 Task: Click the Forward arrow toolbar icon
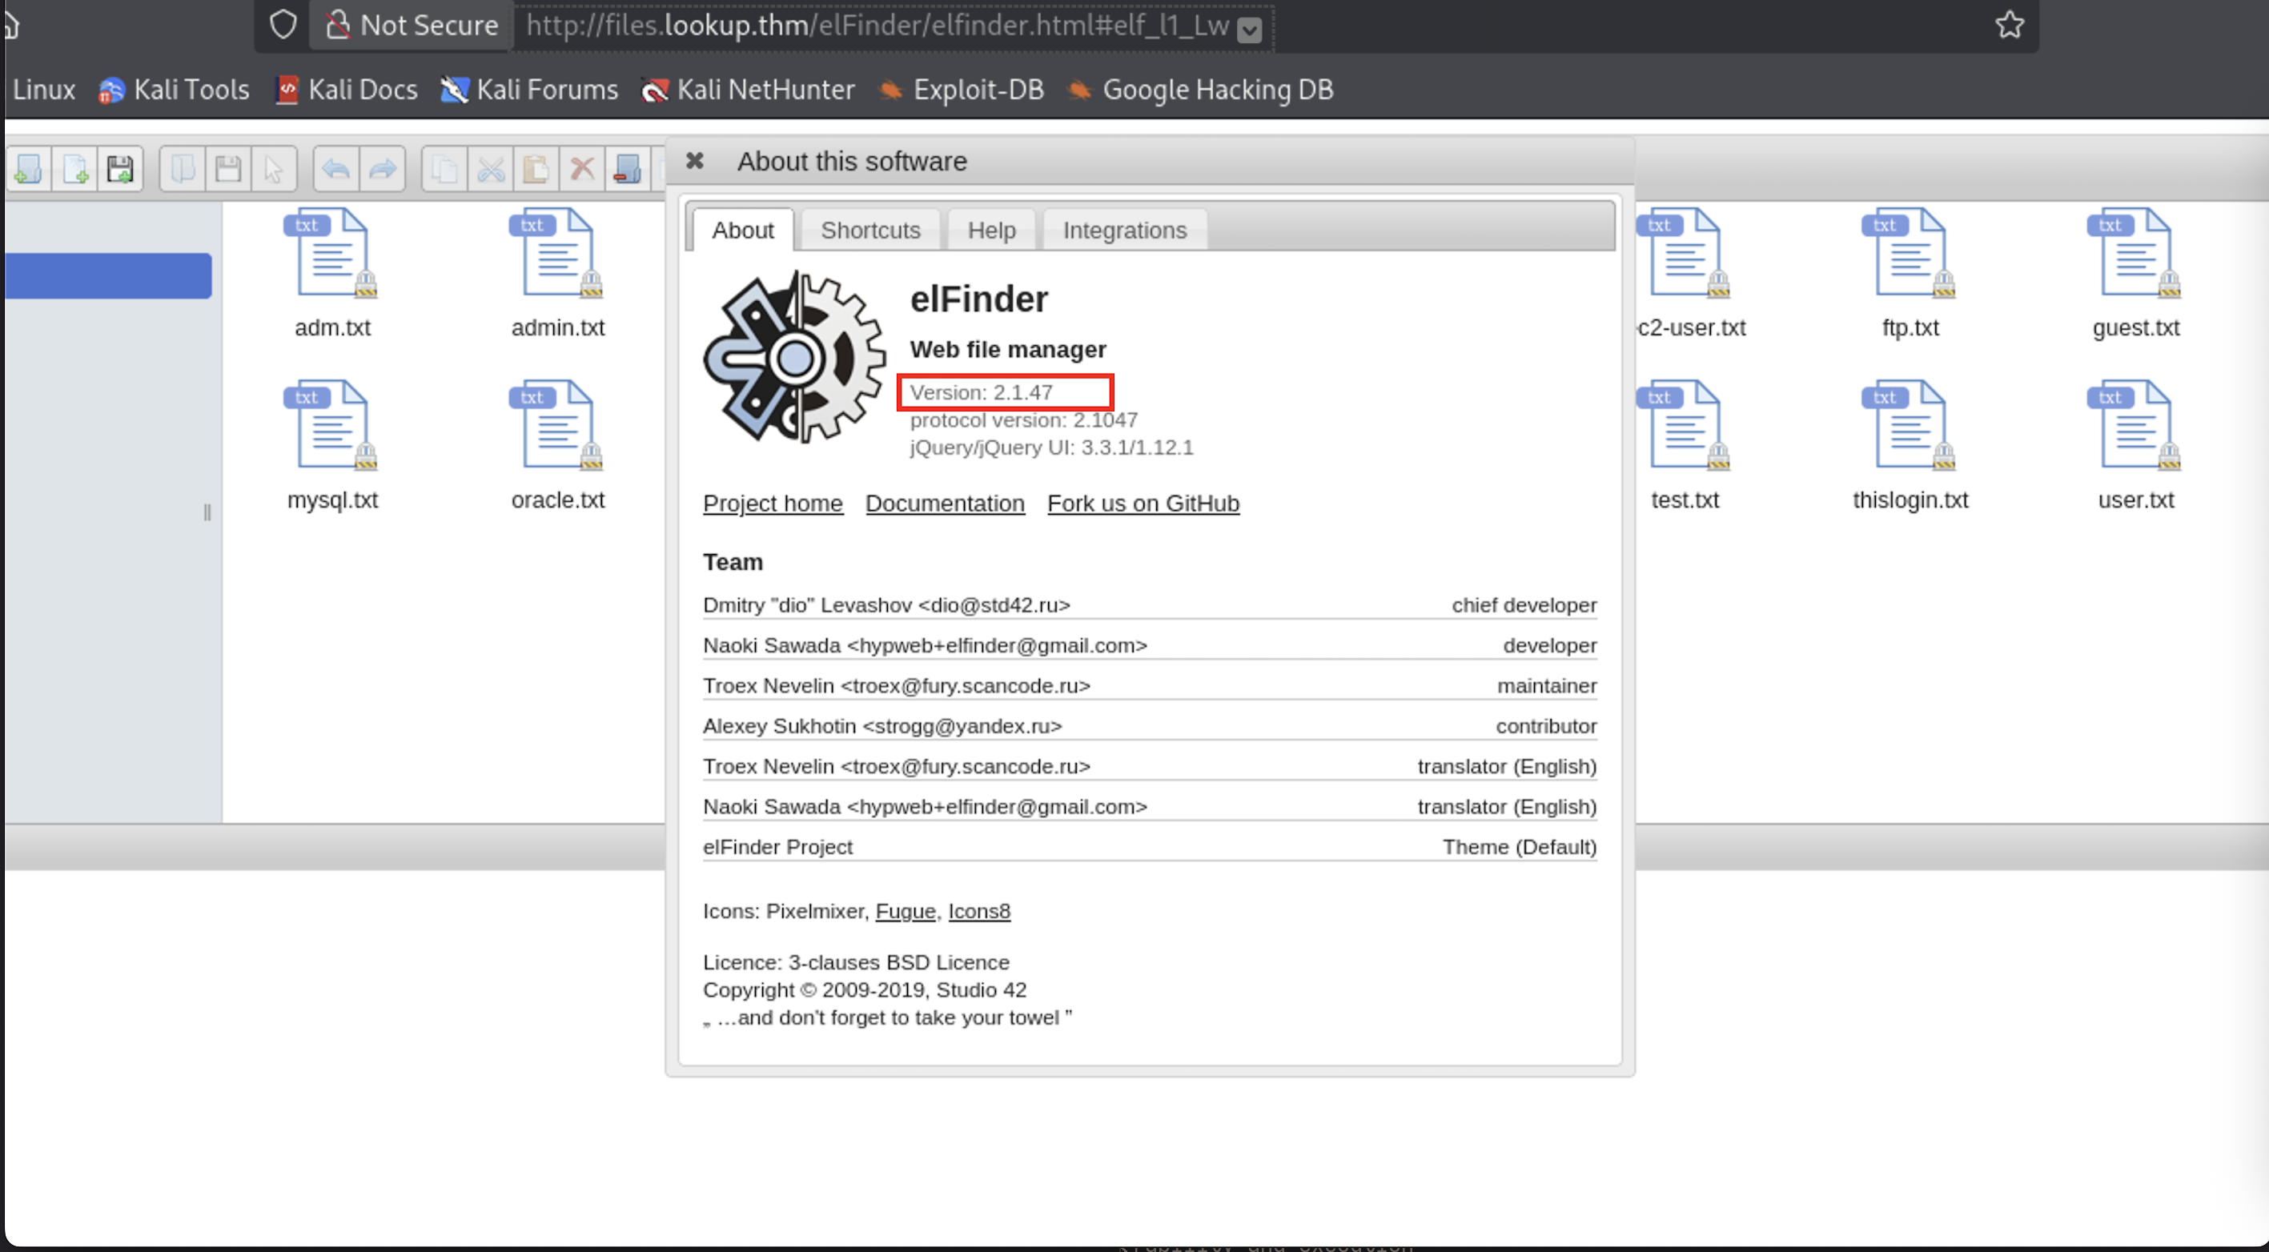click(x=382, y=168)
